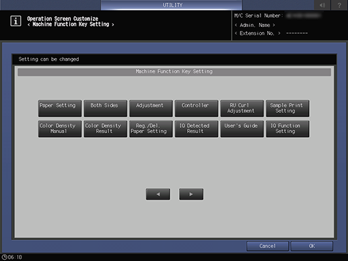The width and height of the screenshot is (348, 261).
Task: Select the User's Guide key
Action: (242, 128)
